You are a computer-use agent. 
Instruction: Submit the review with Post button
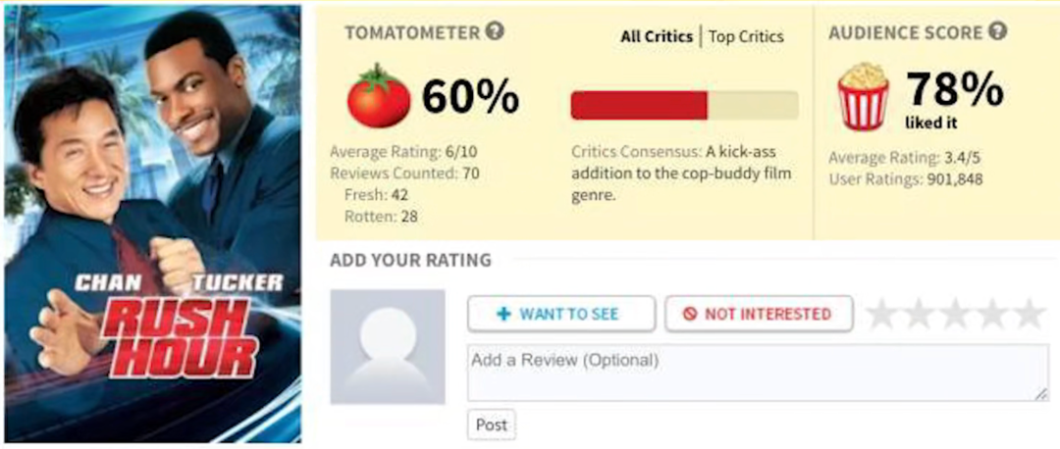point(491,424)
